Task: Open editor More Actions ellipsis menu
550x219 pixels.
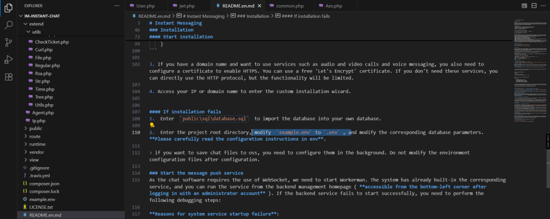Action: tap(543, 6)
